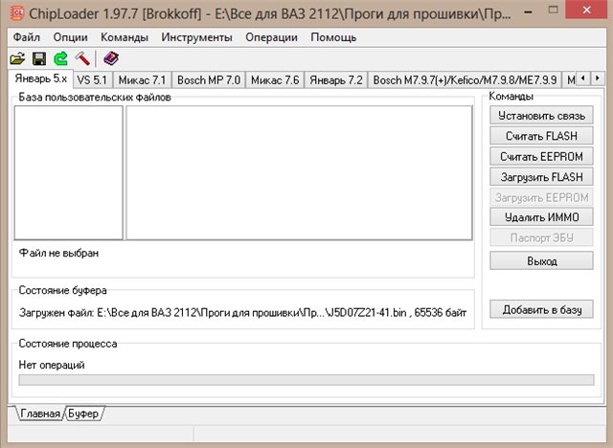Switch to the Bosch MP 7.0 tab
The width and height of the screenshot is (613, 448).
tap(209, 80)
